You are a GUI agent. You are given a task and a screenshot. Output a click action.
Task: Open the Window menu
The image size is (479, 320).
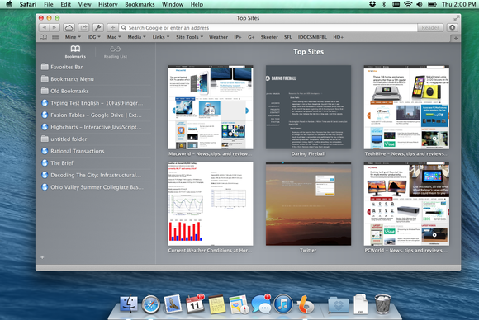pos(173,4)
